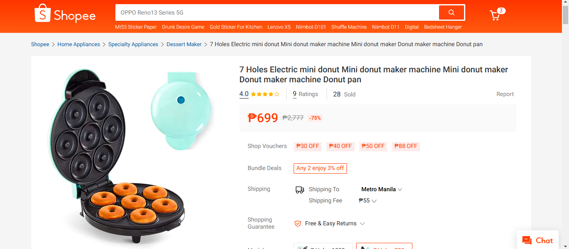Click the search magnifier icon
The width and height of the screenshot is (569, 249).
click(x=451, y=12)
